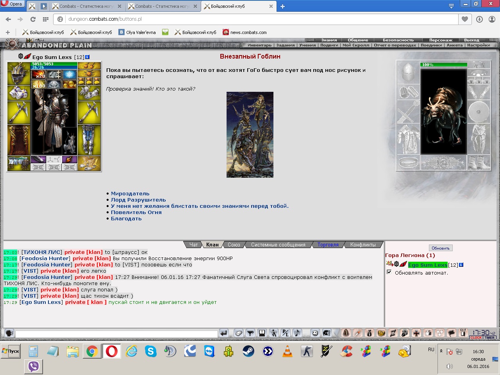Click the money bag with dollar icon
Viewport: 500px width, 375px height.
tap(405, 333)
